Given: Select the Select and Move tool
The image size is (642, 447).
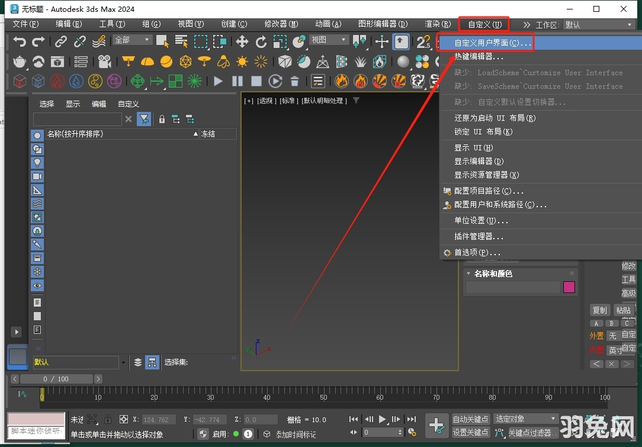Looking at the screenshot, I should tap(242, 41).
